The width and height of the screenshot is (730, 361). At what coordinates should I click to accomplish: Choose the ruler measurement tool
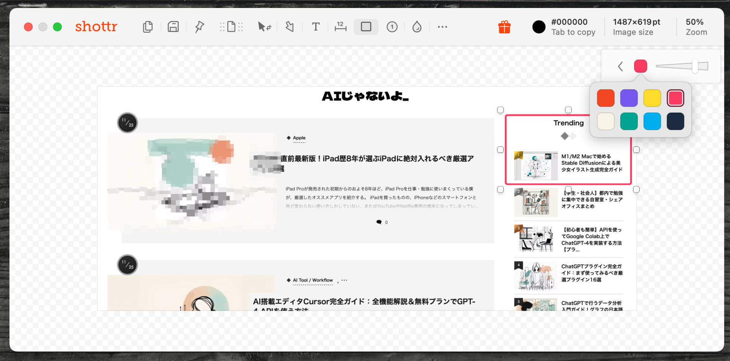pyautogui.click(x=340, y=27)
